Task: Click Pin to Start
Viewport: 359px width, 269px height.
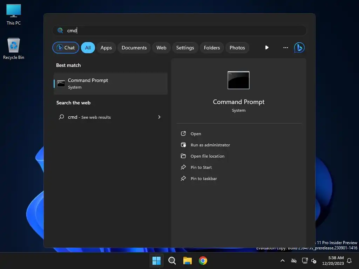Action: click(201, 167)
